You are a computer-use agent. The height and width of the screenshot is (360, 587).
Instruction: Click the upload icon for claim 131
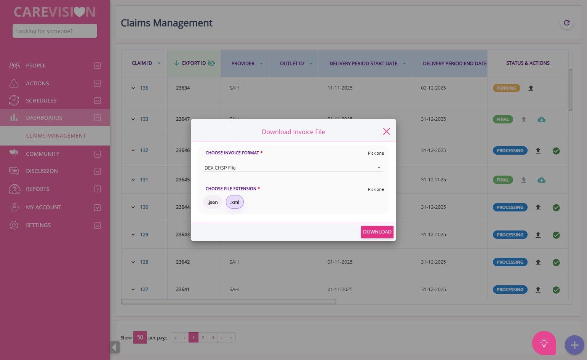point(524,180)
